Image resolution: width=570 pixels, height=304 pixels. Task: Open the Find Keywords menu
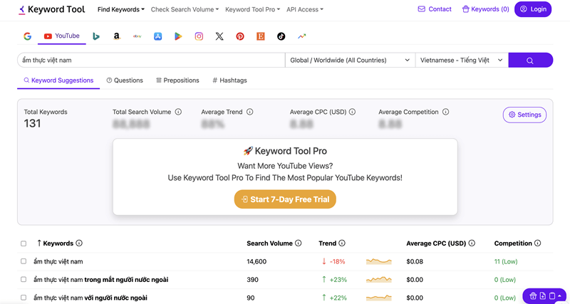121,9
